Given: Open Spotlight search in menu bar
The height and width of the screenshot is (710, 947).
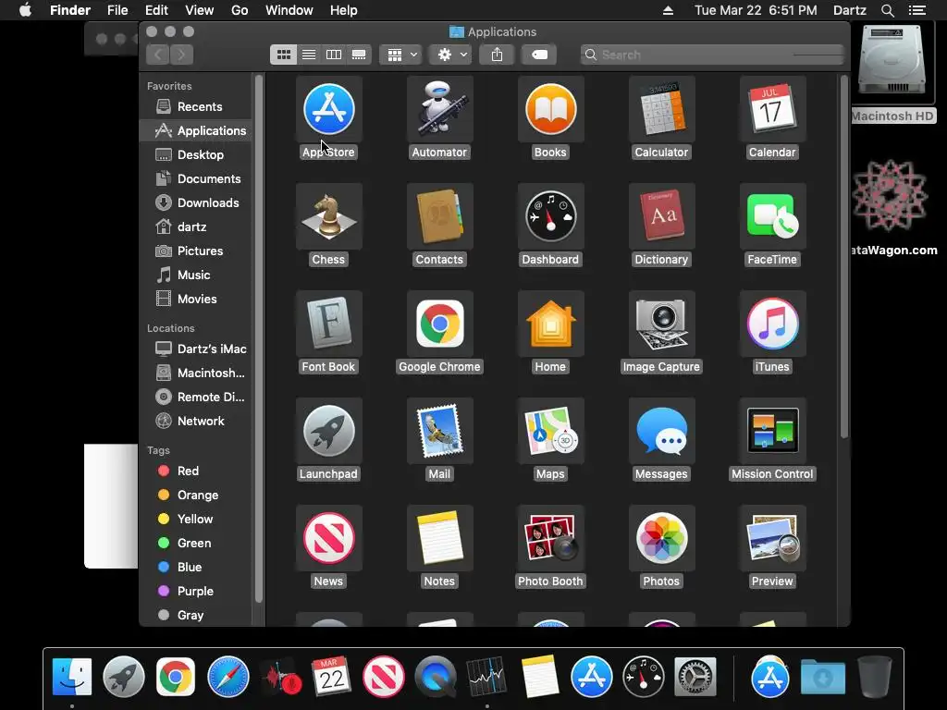Looking at the screenshot, I should point(887,10).
